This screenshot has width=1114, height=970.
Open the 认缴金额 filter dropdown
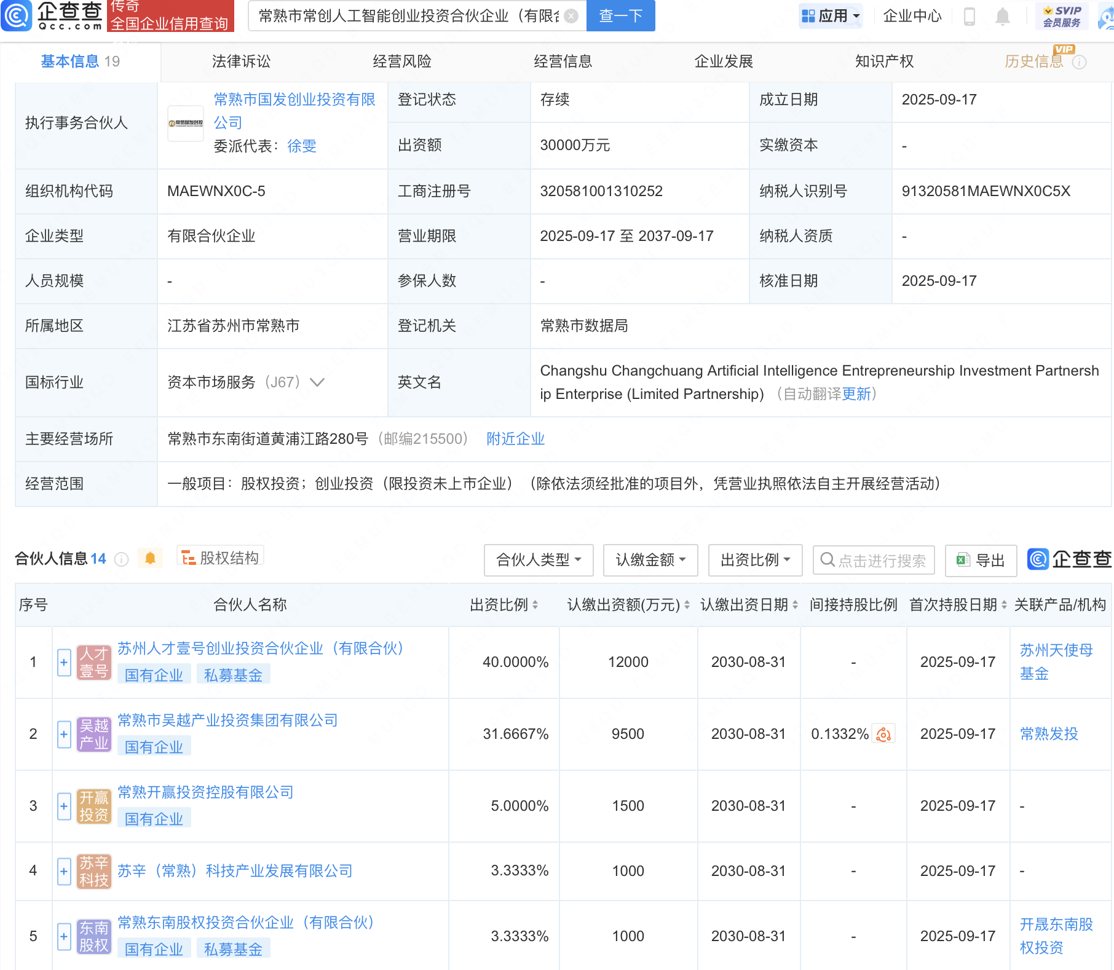point(650,560)
